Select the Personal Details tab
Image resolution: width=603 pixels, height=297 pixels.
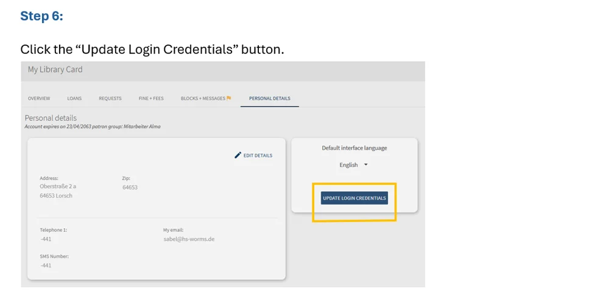pyautogui.click(x=270, y=98)
